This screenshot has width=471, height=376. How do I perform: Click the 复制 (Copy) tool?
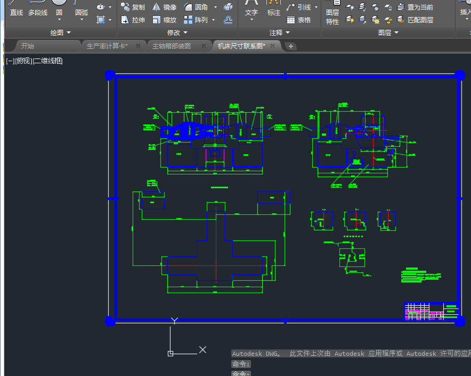133,7
